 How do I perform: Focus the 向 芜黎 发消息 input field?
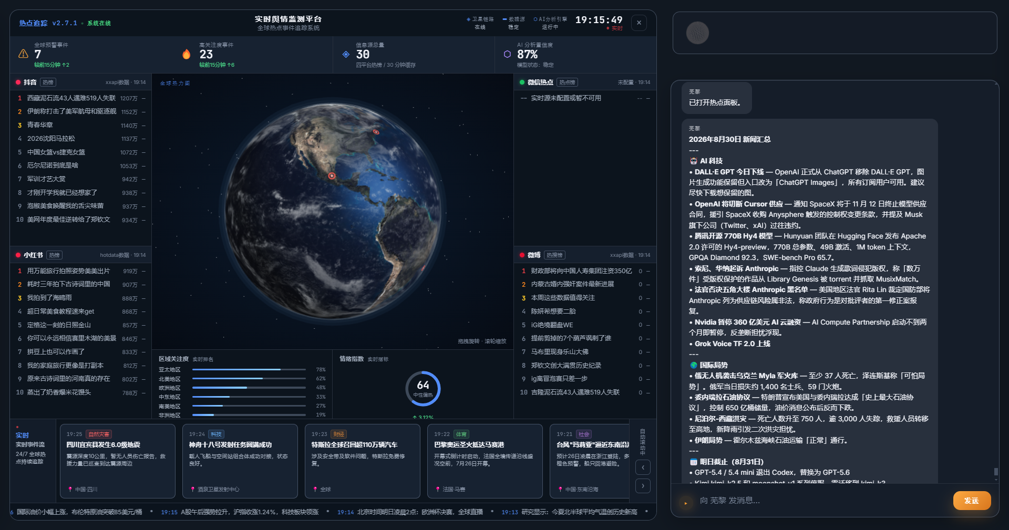click(822, 501)
